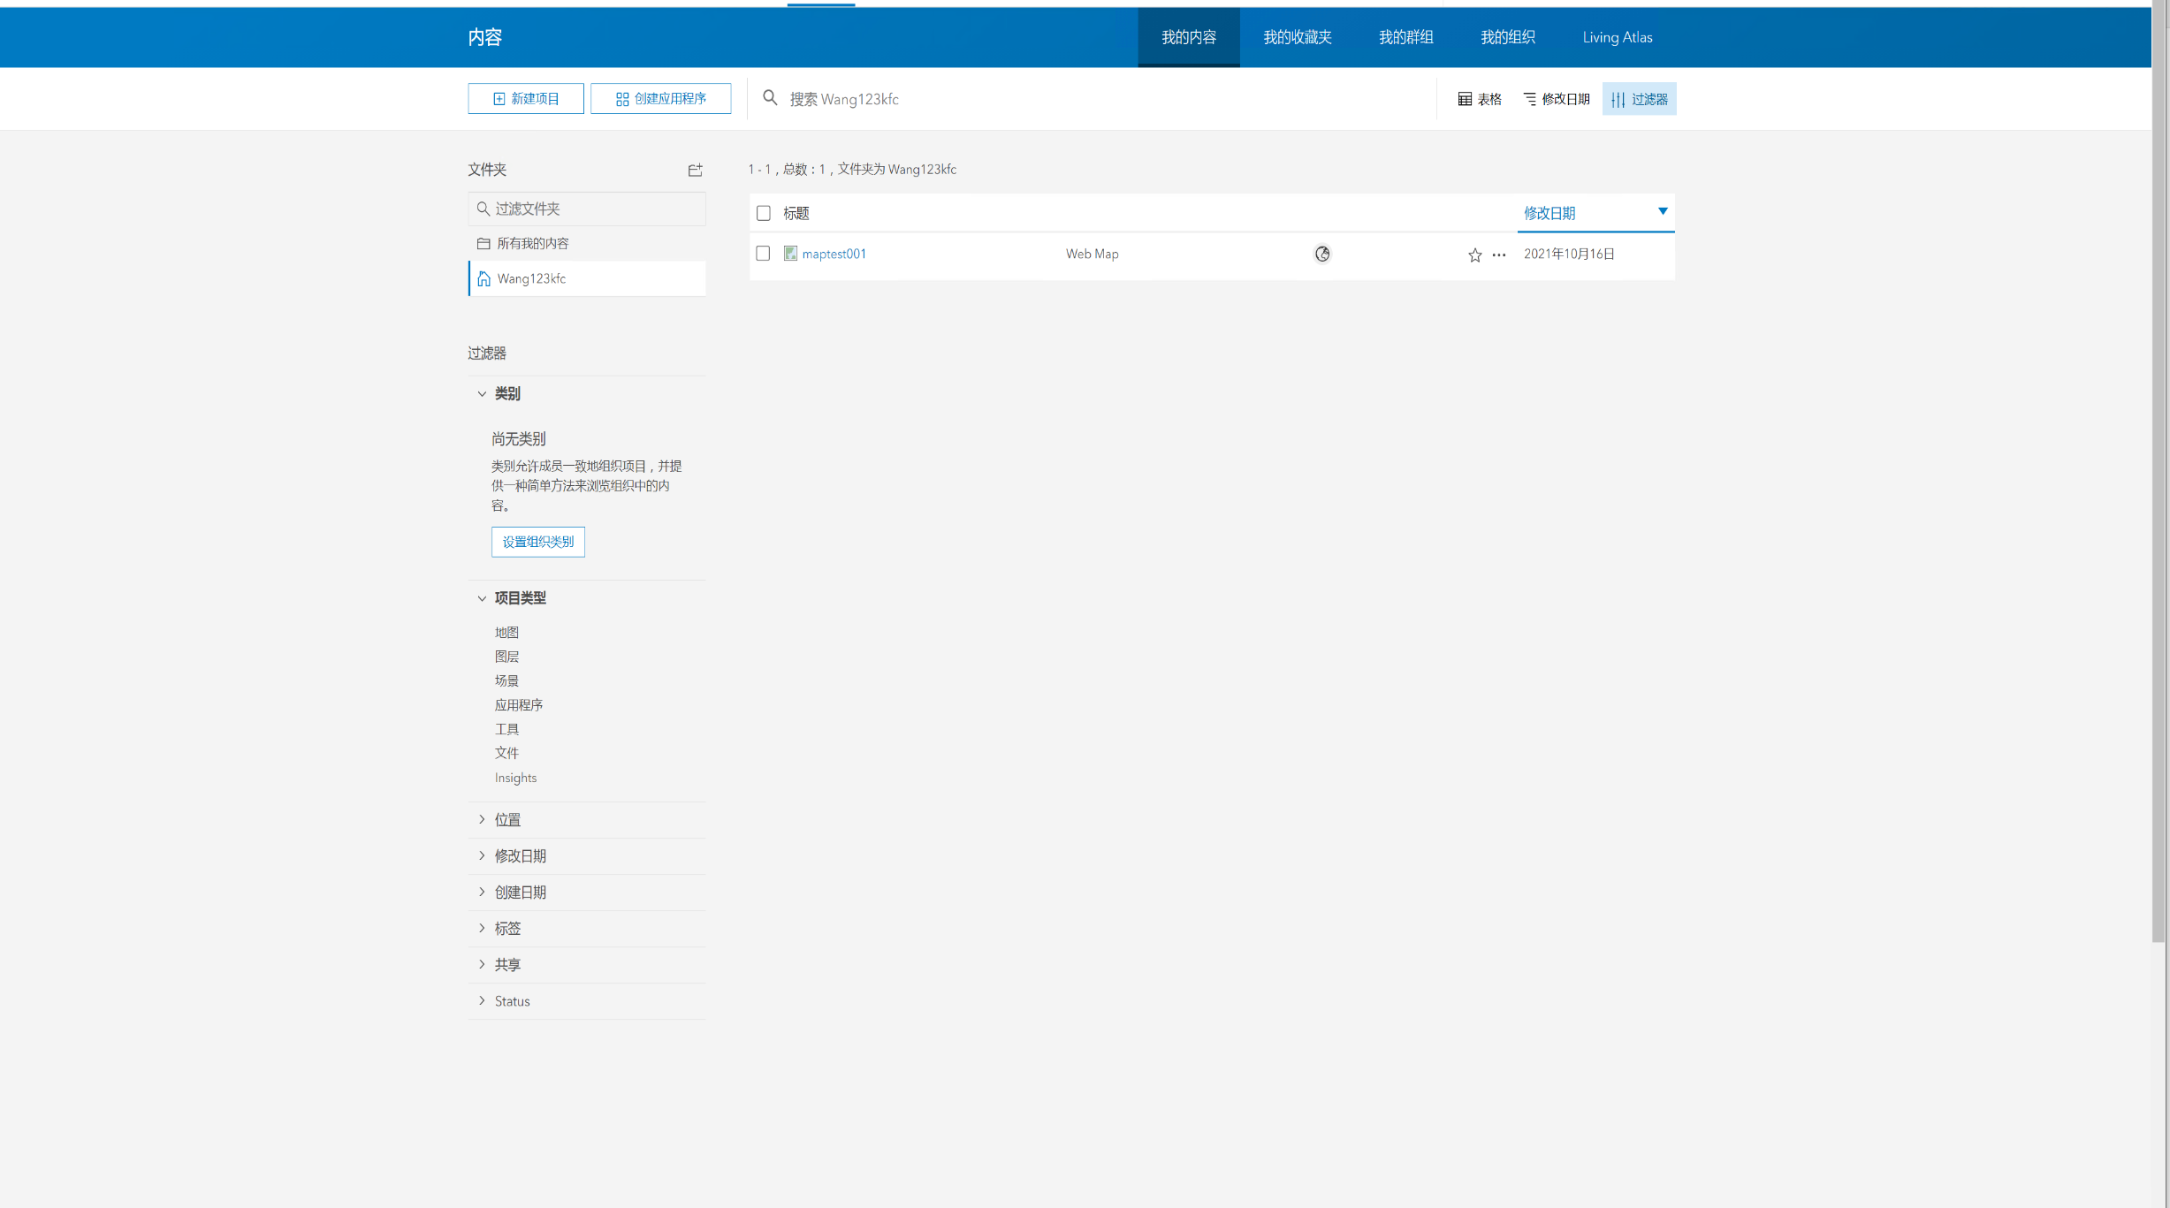Click the 过滤文件夹 input field

587,209
